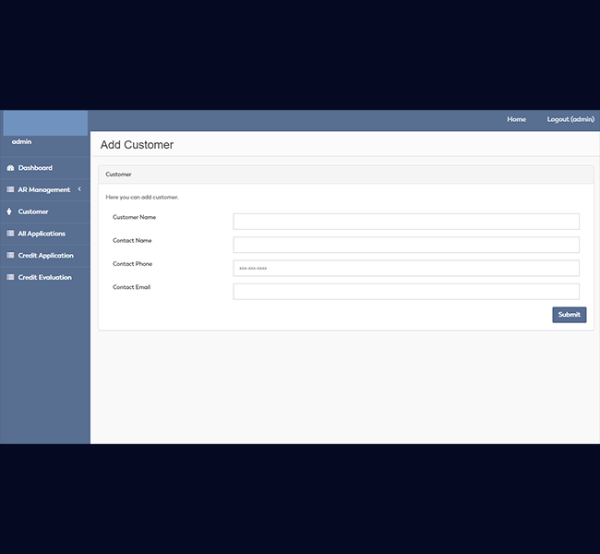Image resolution: width=600 pixels, height=554 pixels.
Task: Click the All Applications list icon
Action: point(10,234)
